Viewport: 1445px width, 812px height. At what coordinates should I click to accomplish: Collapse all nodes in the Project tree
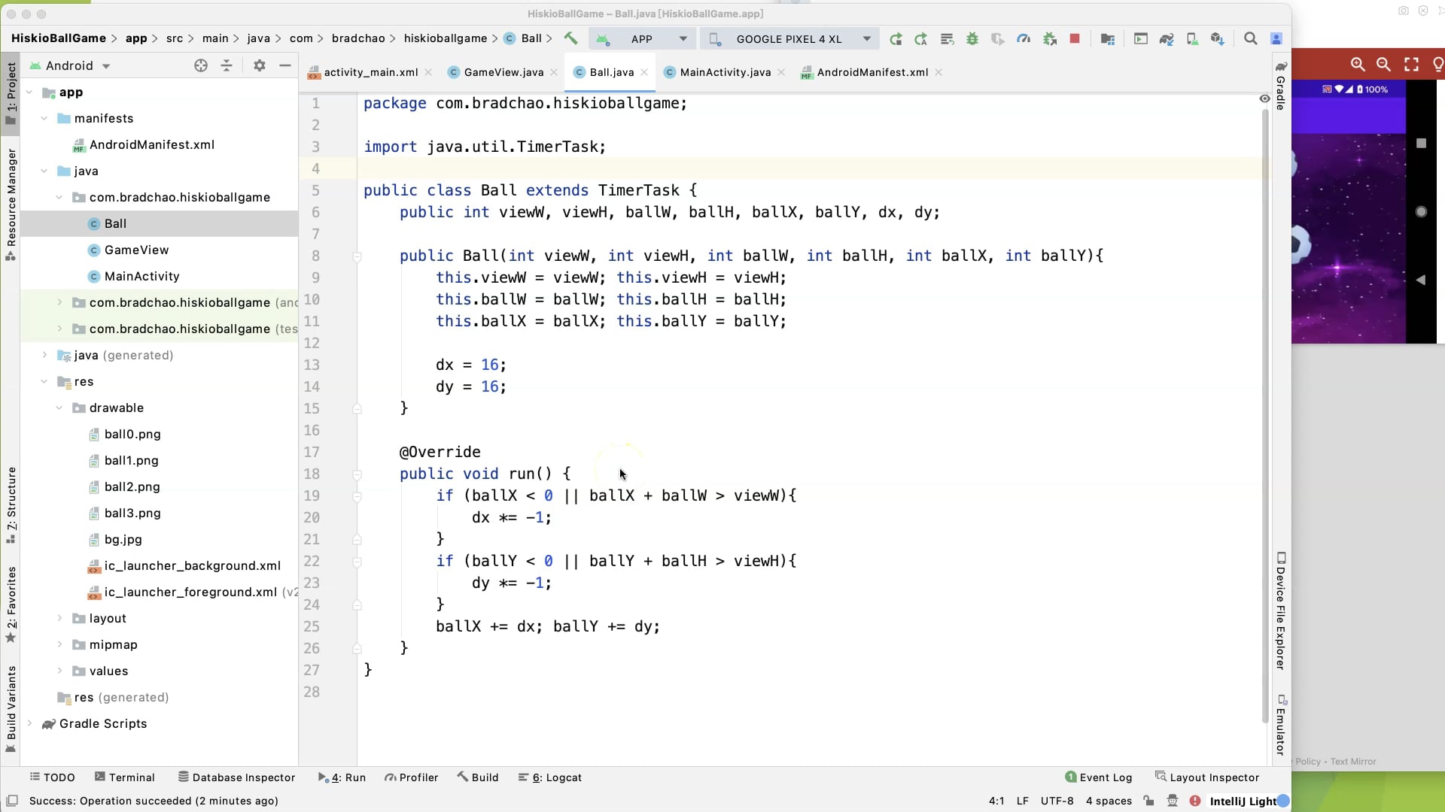[227, 65]
